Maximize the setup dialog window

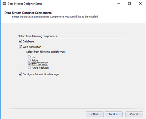[129, 4]
